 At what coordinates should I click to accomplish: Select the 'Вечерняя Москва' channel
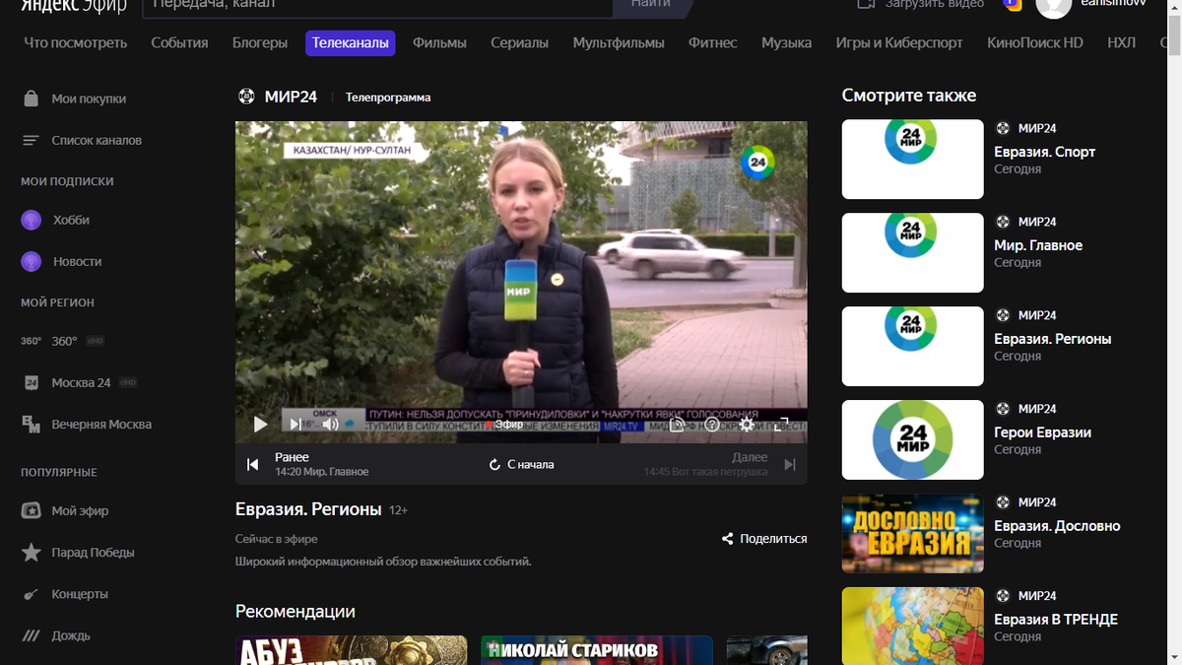pos(87,424)
